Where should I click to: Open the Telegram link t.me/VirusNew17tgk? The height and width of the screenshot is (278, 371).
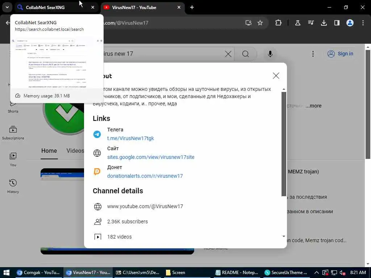(130, 138)
